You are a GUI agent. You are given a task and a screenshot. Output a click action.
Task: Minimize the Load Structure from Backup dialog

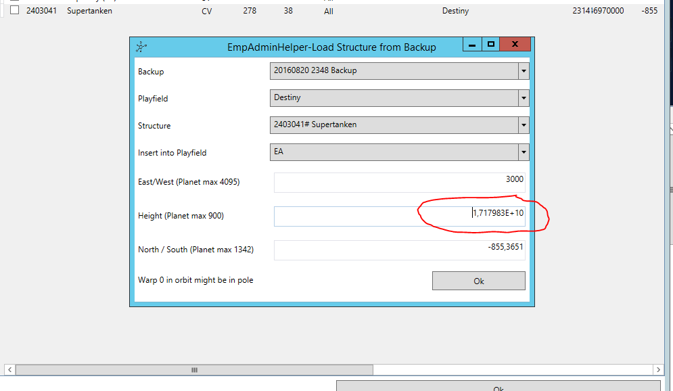coord(472,45)
